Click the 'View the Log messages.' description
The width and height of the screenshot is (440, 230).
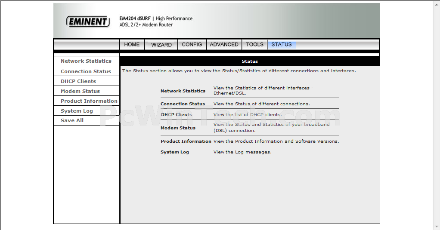[x=242, y=152]
